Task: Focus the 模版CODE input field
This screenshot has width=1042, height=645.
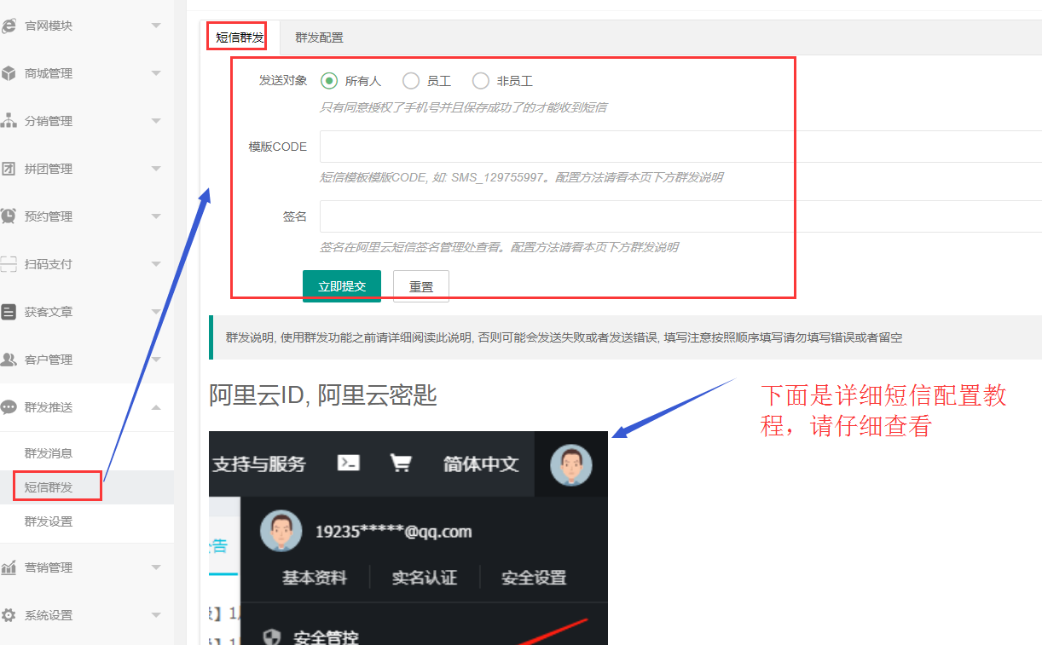Action: [680, 147]
